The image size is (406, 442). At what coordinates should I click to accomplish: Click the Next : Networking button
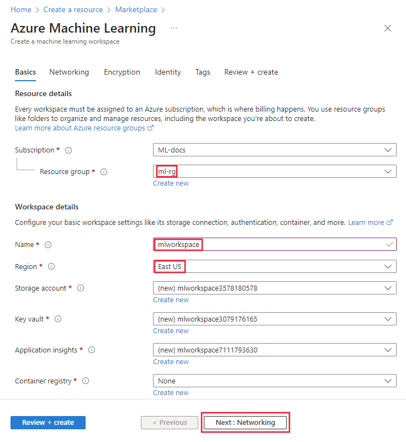(245, 422)
